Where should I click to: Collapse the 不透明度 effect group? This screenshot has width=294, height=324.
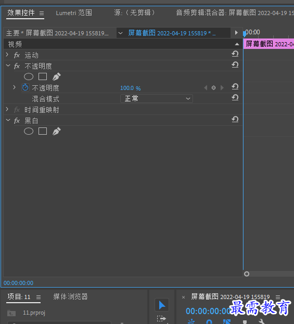(x=8, y=66)
